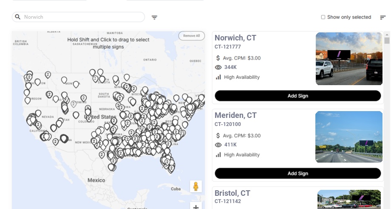391x209 pixels.
Task: Open the sort options icon
Action: click(383, 17)
